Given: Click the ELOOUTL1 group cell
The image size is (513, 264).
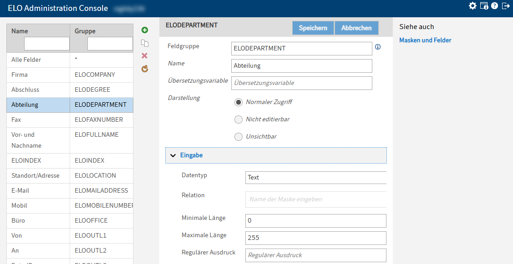Looking at the screenshot, I should point(102,236).
